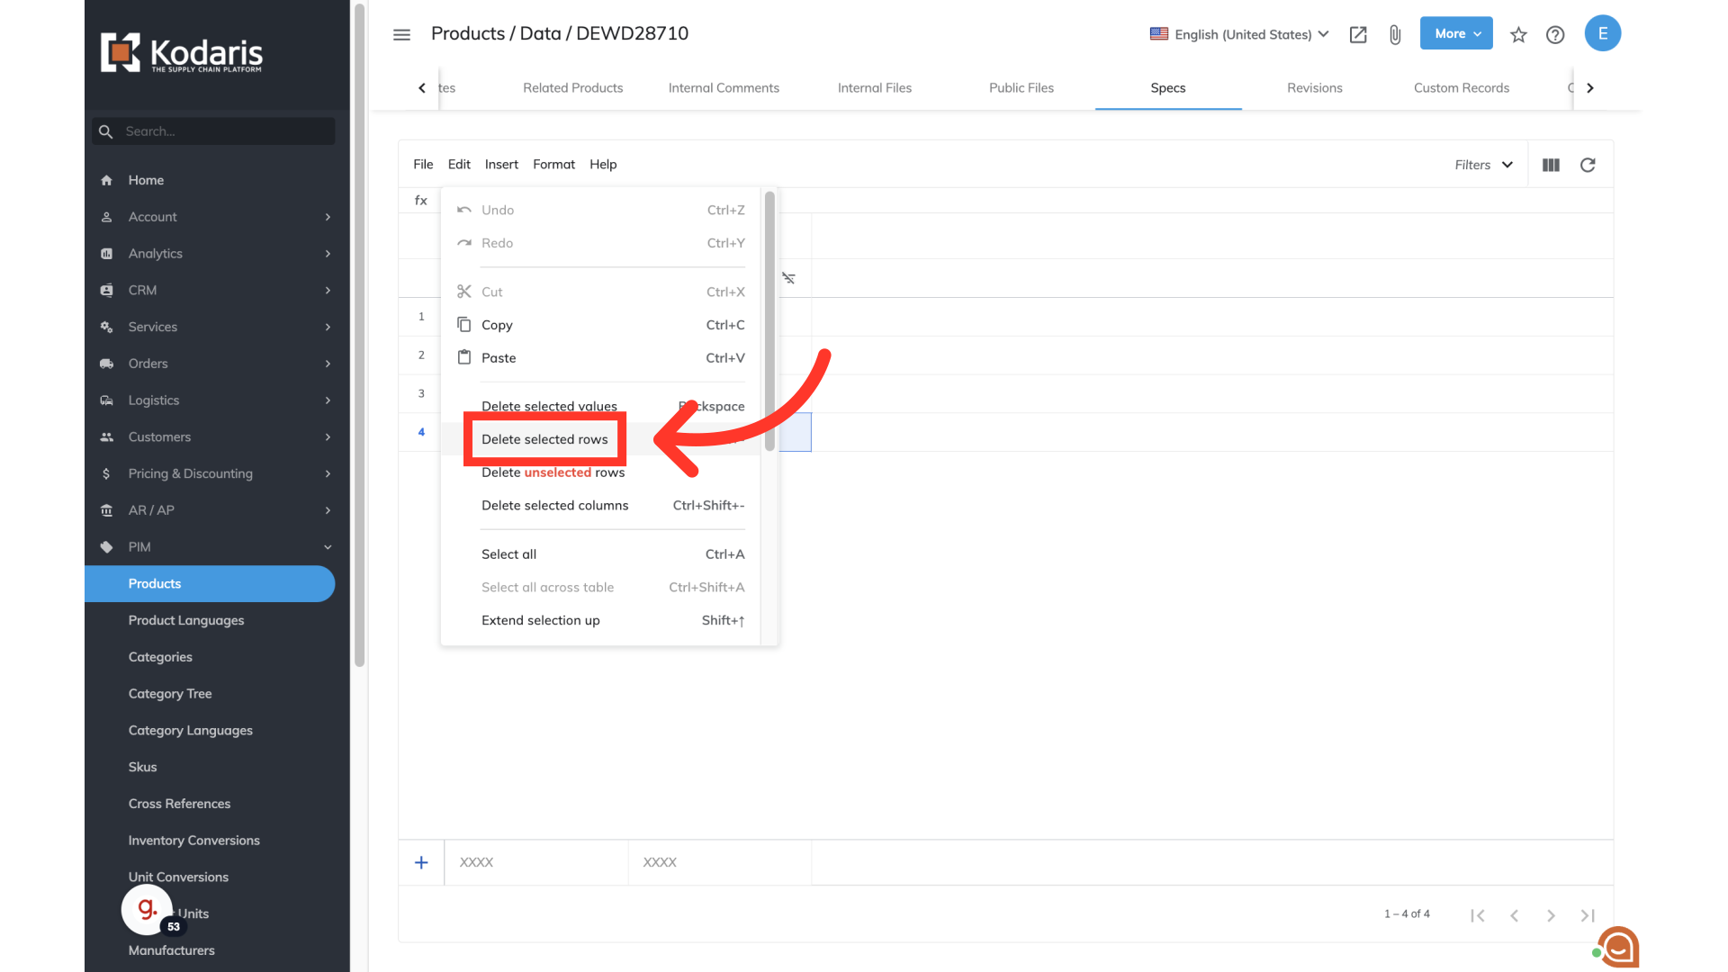1728x972 pixels.
Task: Open Category Tree in sidebar
Action: tap(170, 694)
